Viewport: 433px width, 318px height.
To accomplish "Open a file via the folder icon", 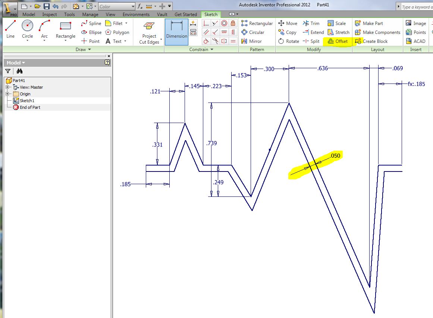I will point(38,6).
